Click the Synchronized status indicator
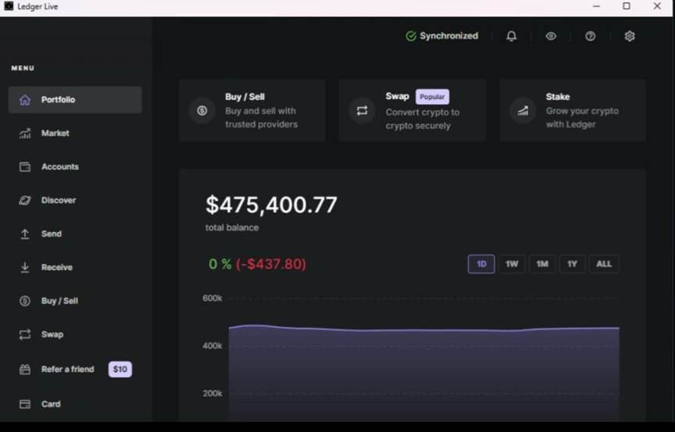This screenshot has height=432, width=675. tap(442, 36)
